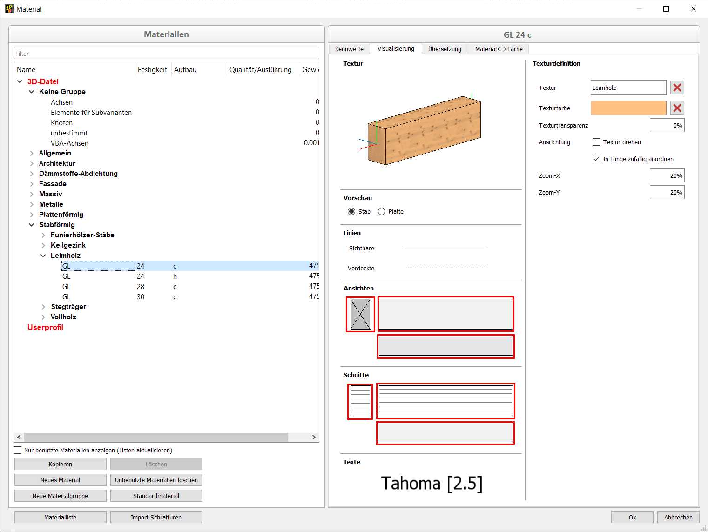Select the Stab preview radio button
Image resolution: width=708 pixels, height=532 pixels.
pos(351,211)
